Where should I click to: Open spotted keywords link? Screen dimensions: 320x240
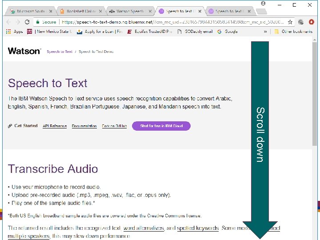point(198,228)
